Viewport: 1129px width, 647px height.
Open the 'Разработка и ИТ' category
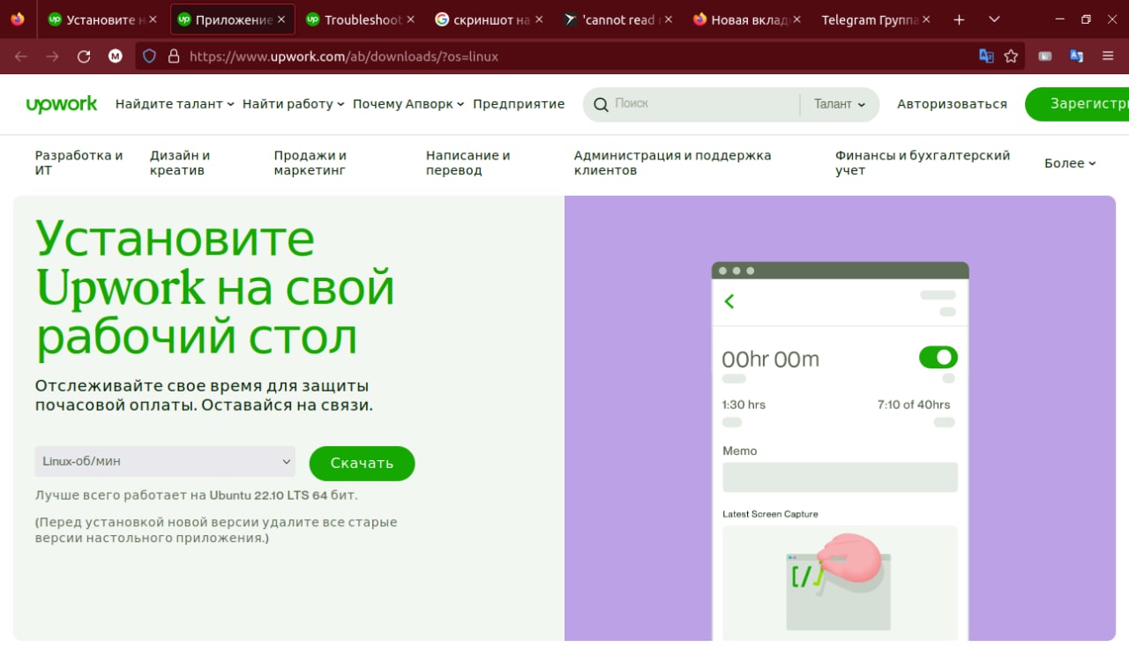click(79, 163)
